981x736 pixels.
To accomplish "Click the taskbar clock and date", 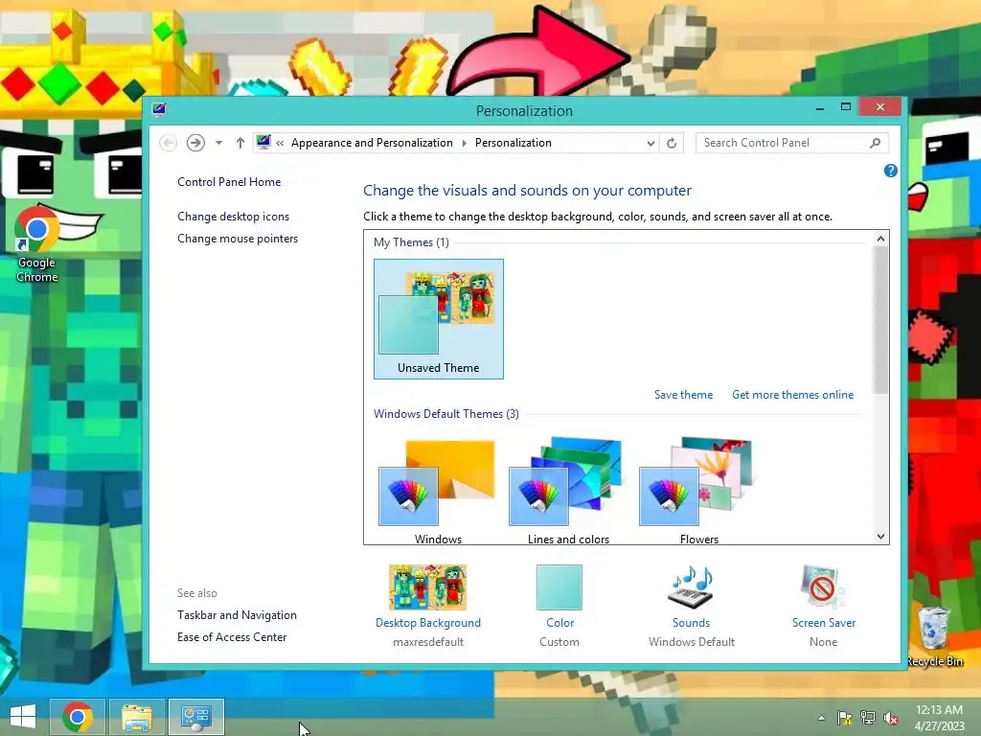I will (x=939, y=718).
